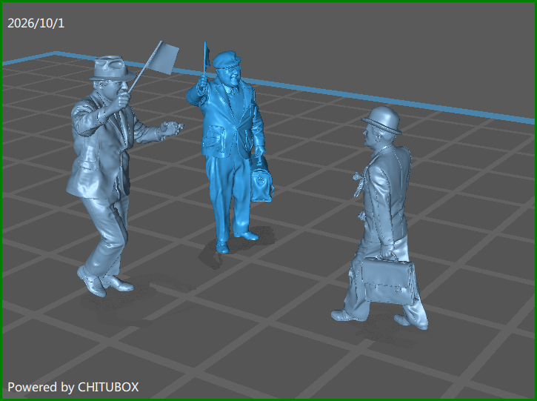Select the highlighted middle figure holding a bag
This screenshot has height=401, width=537.
pos(230,148)
